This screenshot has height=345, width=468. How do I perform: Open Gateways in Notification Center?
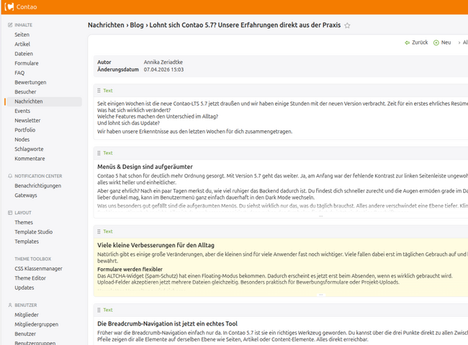click(x=26, y=195)
